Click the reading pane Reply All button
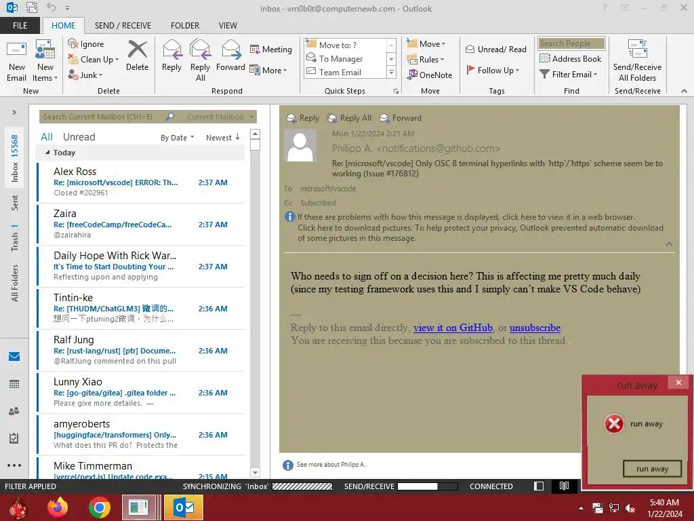694x521 pixels. [x=349, y=118]
